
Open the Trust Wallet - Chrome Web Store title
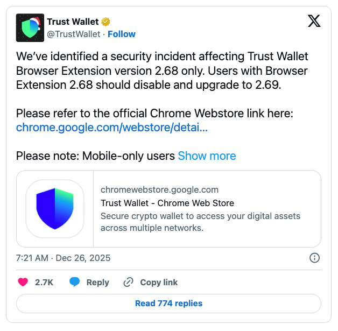click(x=167, y=203)
